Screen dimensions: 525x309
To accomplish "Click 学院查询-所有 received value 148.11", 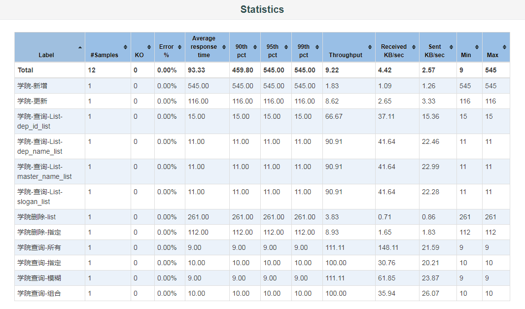I will click(388, 248).
